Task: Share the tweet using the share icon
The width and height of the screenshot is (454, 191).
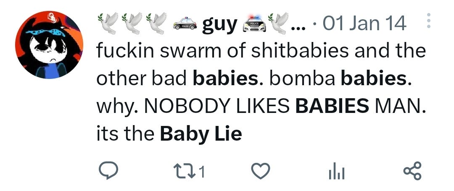Action: [412, 170]
